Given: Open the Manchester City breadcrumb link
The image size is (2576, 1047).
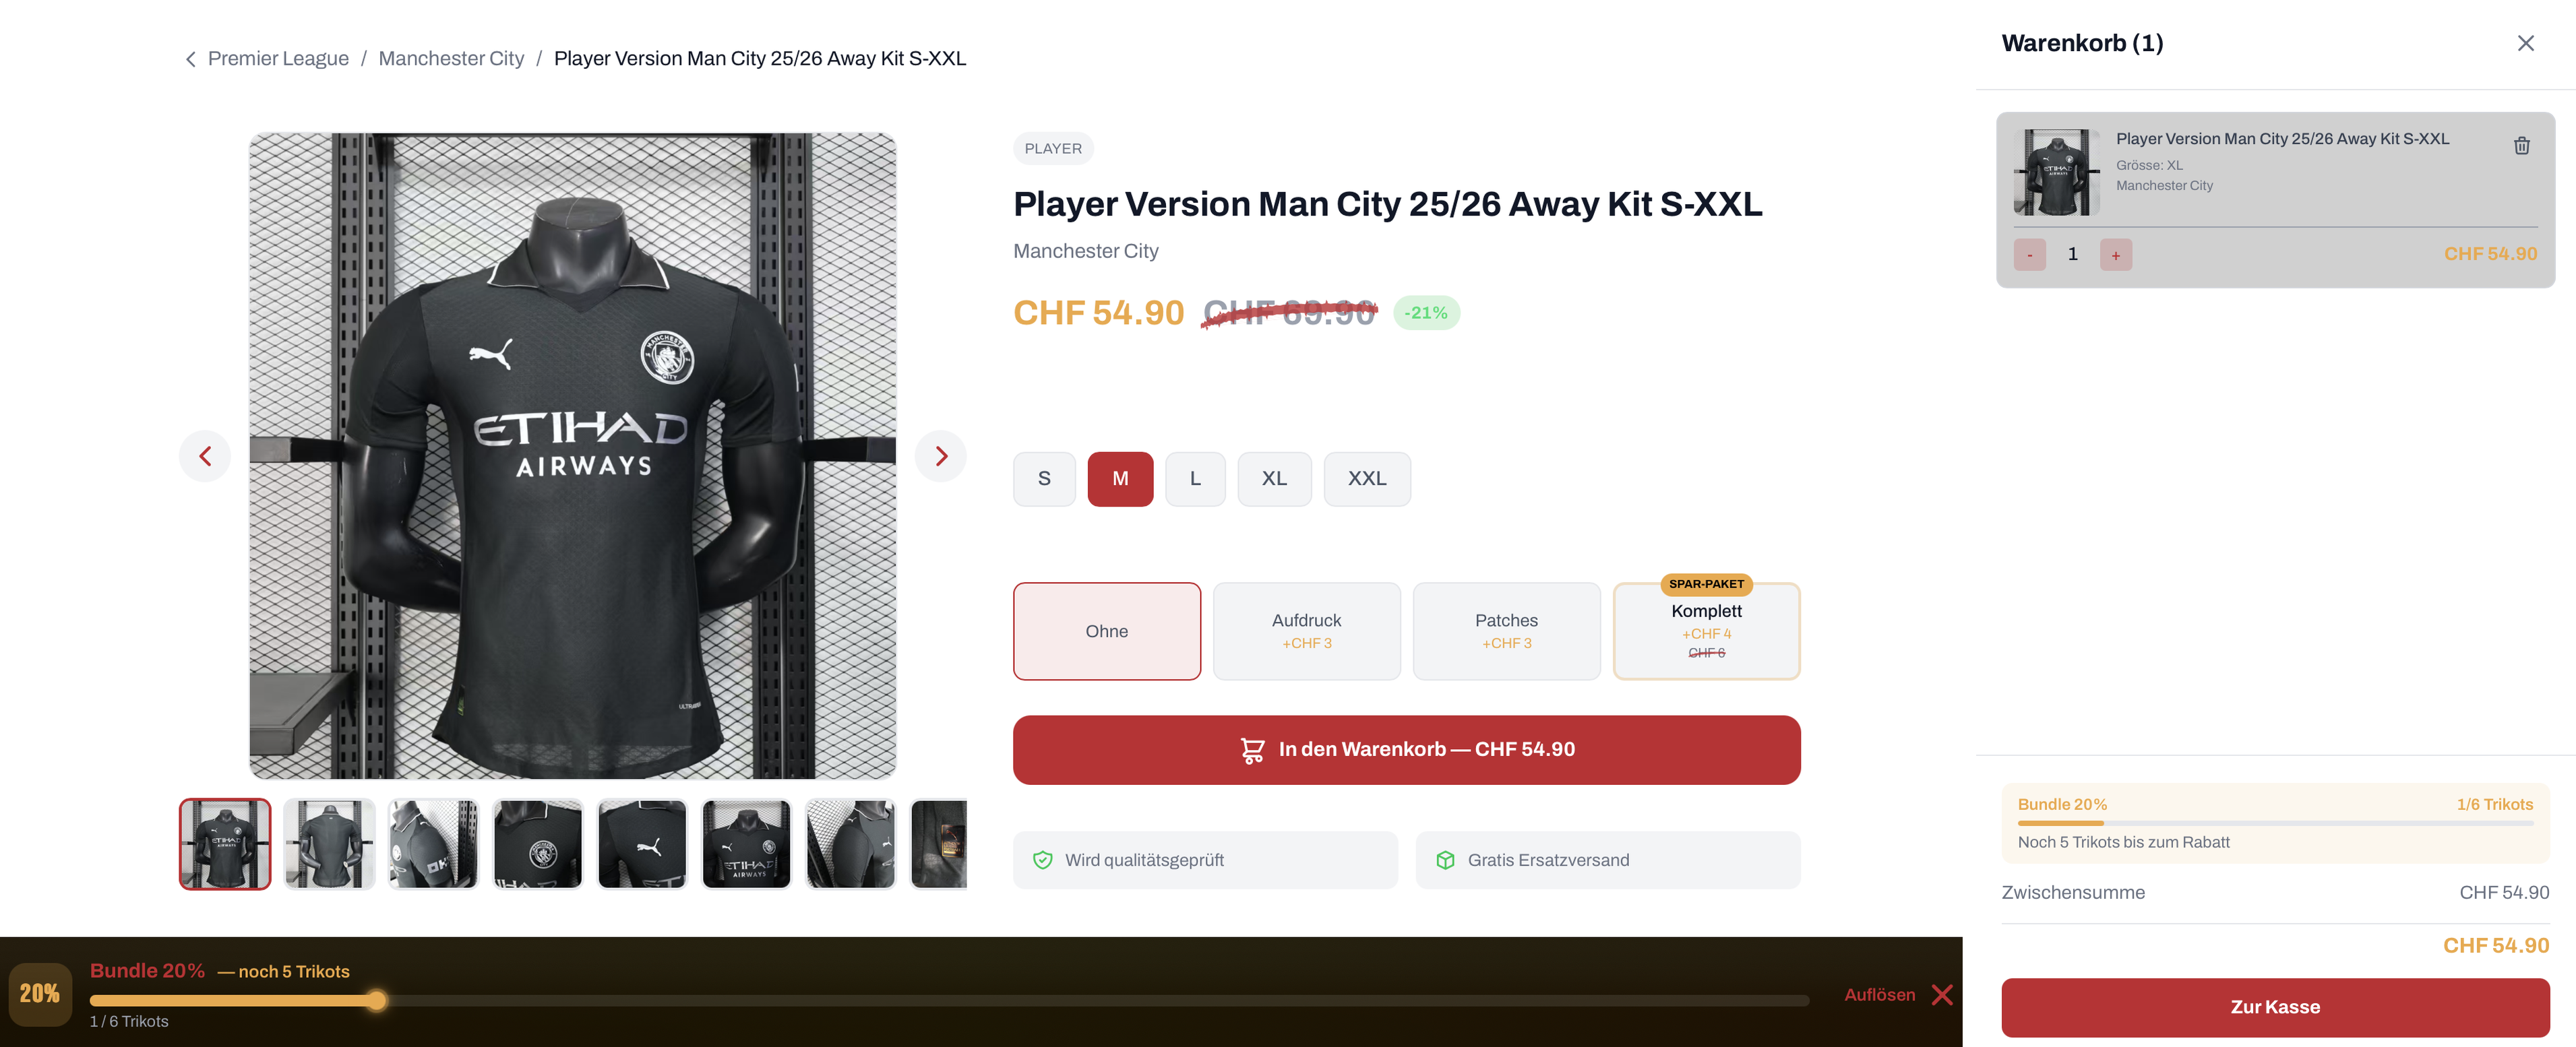Looking at the screenshot, I should tap(451, 59).
